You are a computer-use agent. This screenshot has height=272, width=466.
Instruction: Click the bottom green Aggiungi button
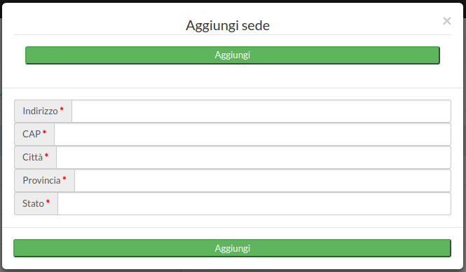(233, 248)
